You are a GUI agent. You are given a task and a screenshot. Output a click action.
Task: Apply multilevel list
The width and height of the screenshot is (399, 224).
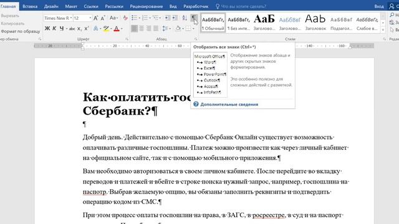(x=155, y=18)
